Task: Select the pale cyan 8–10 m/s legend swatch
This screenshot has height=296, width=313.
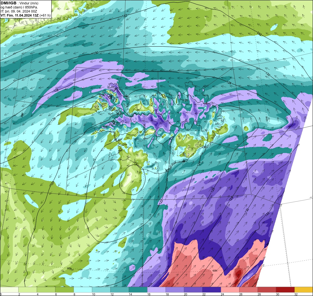Action: click(x=83, y=289)
